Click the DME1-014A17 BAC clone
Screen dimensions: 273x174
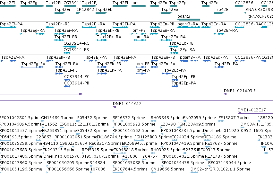(x=193, y=107)
